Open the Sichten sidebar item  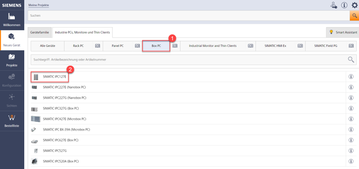tap(12, 101)
